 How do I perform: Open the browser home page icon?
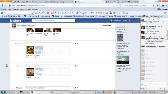(x=157, y=5)
